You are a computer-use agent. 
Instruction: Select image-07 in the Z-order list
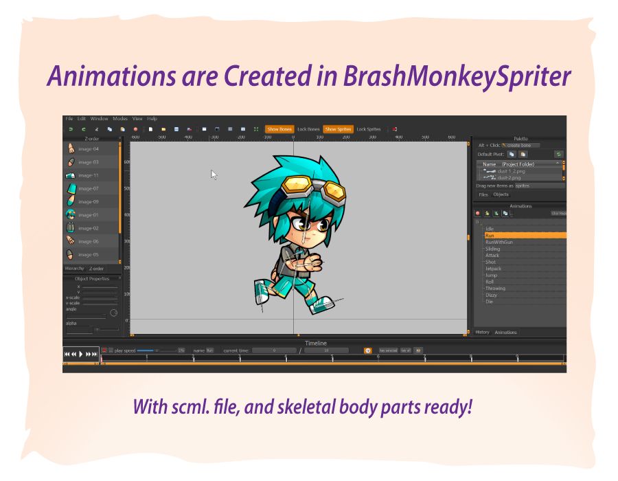click(x=91, y=188)
